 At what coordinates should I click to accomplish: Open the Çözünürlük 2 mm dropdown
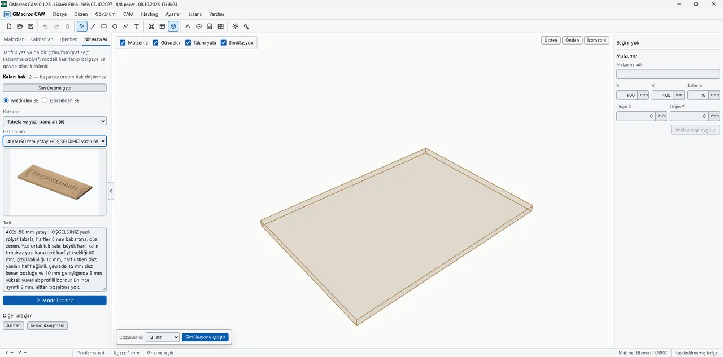point(163,337)
